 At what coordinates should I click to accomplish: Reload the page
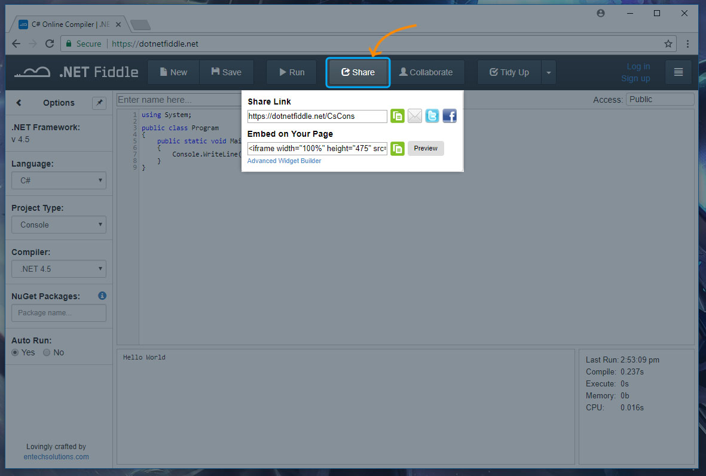[x=50, y=44]
